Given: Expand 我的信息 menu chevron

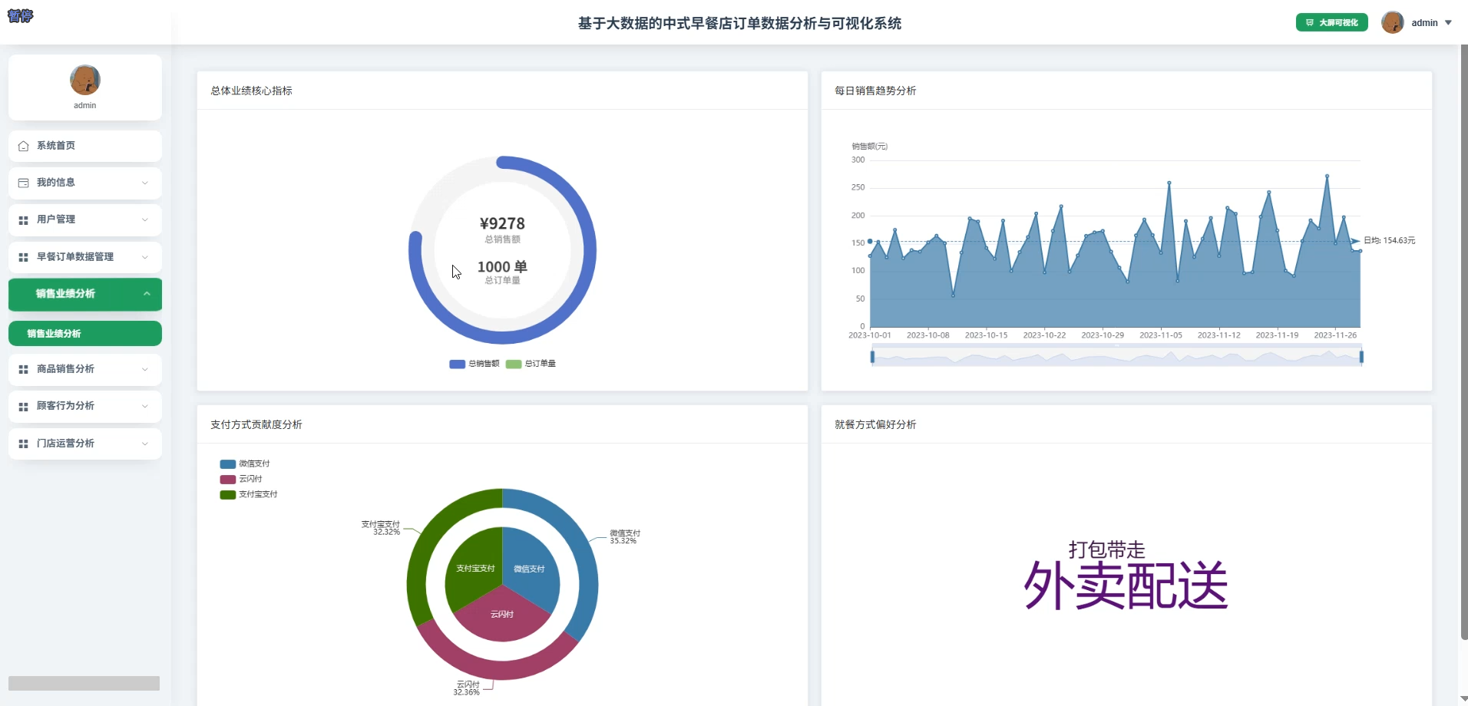Looking at the screenshot, I should coord(145,183).
